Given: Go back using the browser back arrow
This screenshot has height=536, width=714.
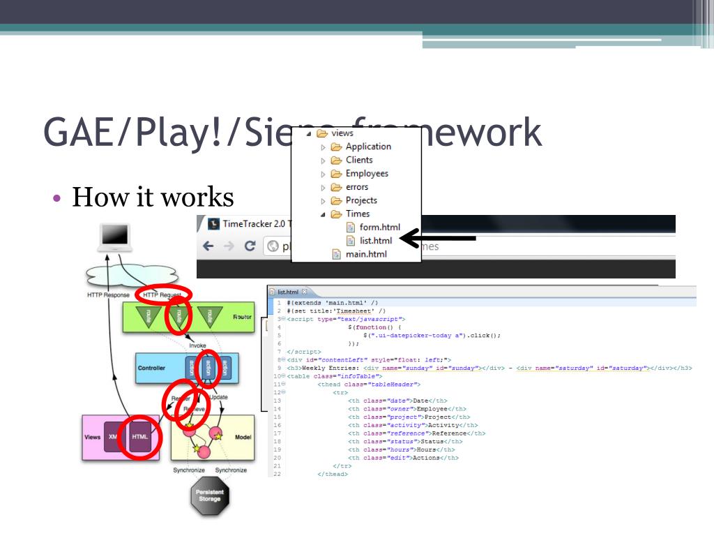Looking at the screenshot, I should [208, 246].
